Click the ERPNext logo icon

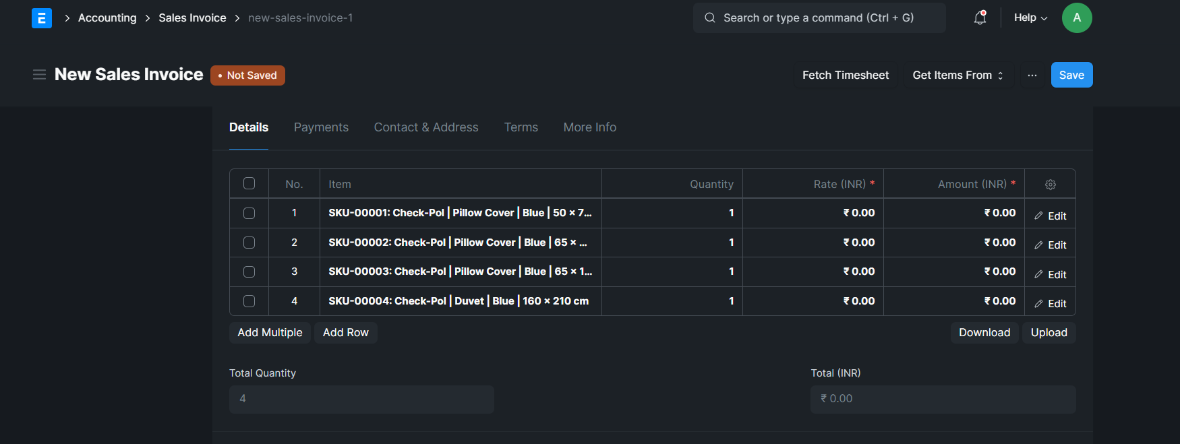42,18
